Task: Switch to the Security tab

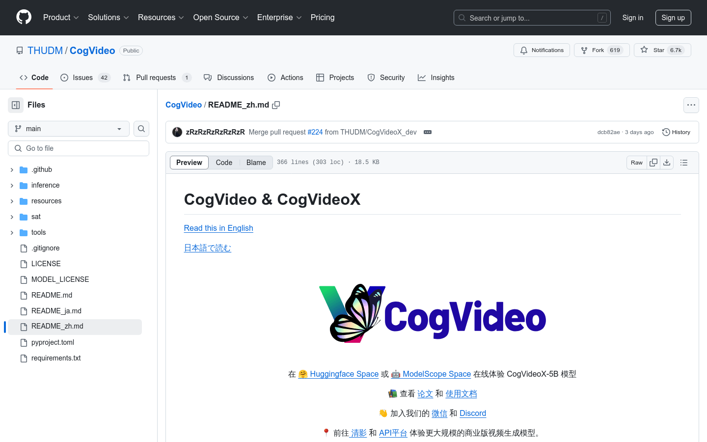Action: pos(386,78)
